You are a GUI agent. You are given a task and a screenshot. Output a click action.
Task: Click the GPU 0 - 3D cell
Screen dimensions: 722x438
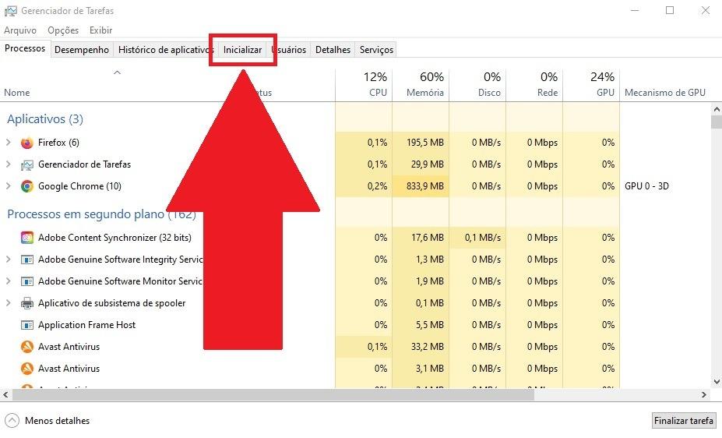point(646,186)
